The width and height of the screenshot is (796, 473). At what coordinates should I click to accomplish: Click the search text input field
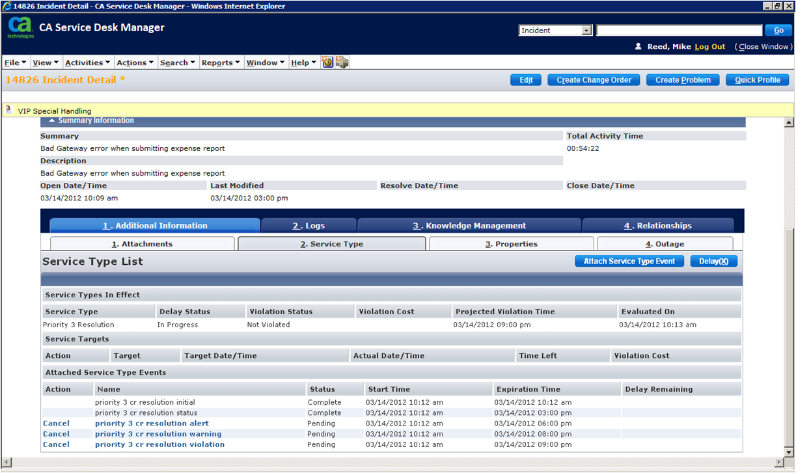[x=679, y=31]
